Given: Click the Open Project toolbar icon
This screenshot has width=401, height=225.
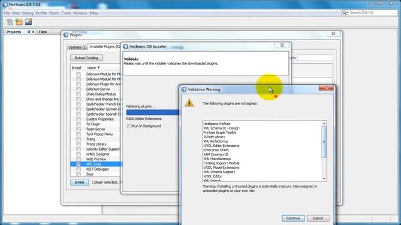Looking at the screenshot, I should [x=28, y=22].
